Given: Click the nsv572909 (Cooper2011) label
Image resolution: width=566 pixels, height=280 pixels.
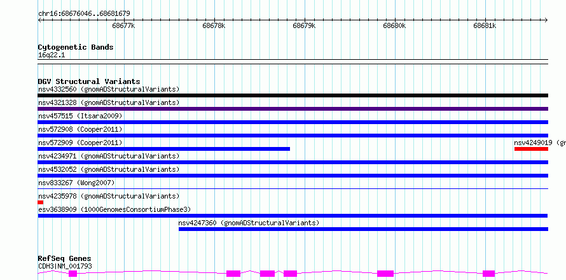Looking at the screenshot, I should click(x=80, y=143).
